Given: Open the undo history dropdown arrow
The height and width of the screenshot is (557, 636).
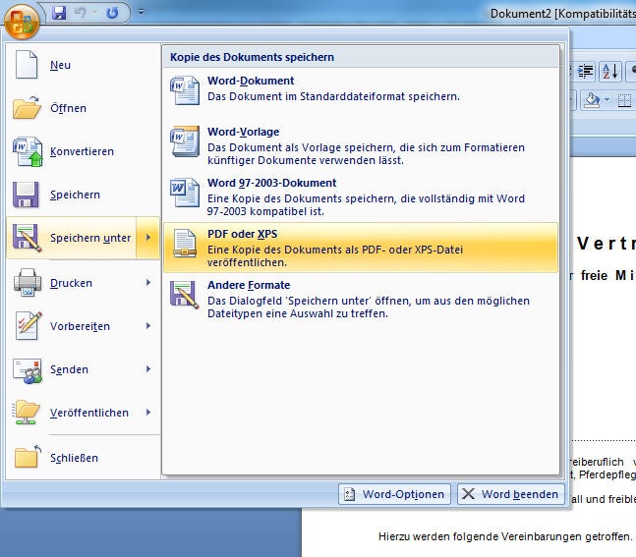Looking at the screenshot, I should pyautogui.click(x=94, y=13).
